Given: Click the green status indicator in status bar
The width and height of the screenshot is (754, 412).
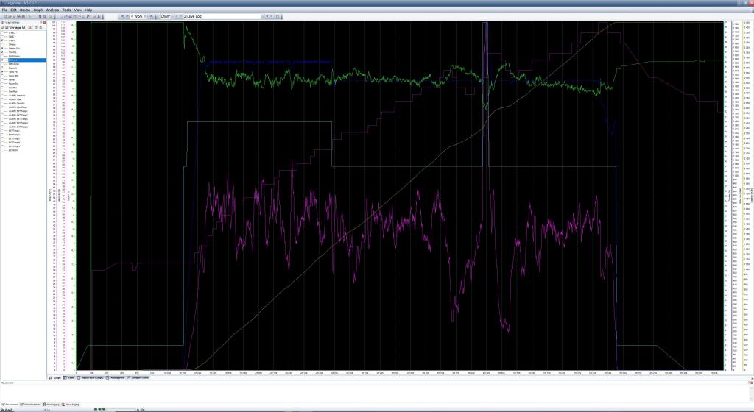Looking at the screenshot, I should (x=96, y=409).
